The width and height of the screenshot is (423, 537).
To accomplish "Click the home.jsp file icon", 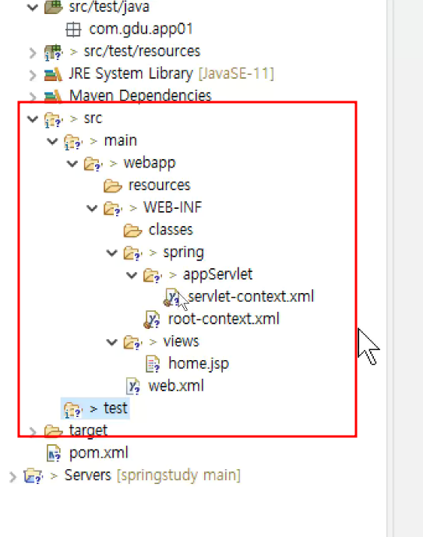I will (153, 364).
